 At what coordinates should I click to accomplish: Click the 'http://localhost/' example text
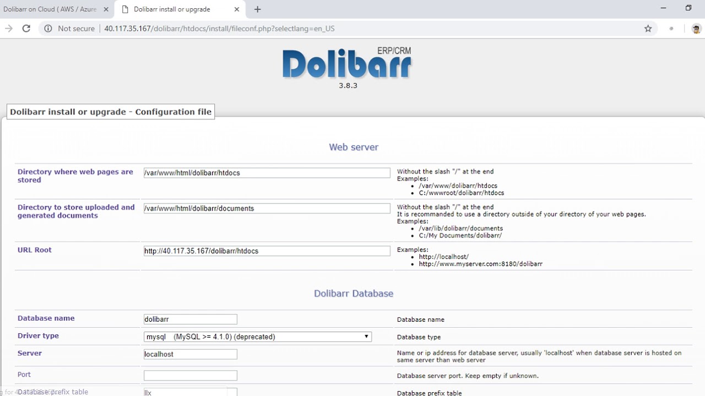[443, 257]
